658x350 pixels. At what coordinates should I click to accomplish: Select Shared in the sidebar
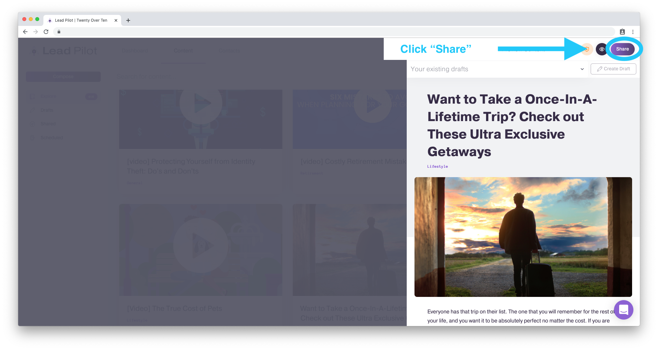click(48, 124)
